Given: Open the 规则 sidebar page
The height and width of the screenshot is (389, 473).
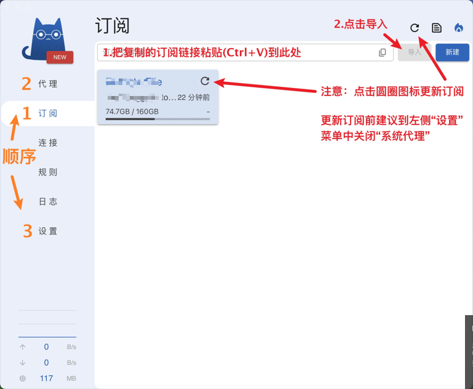Looking at the screenshot, I should 47,172.
